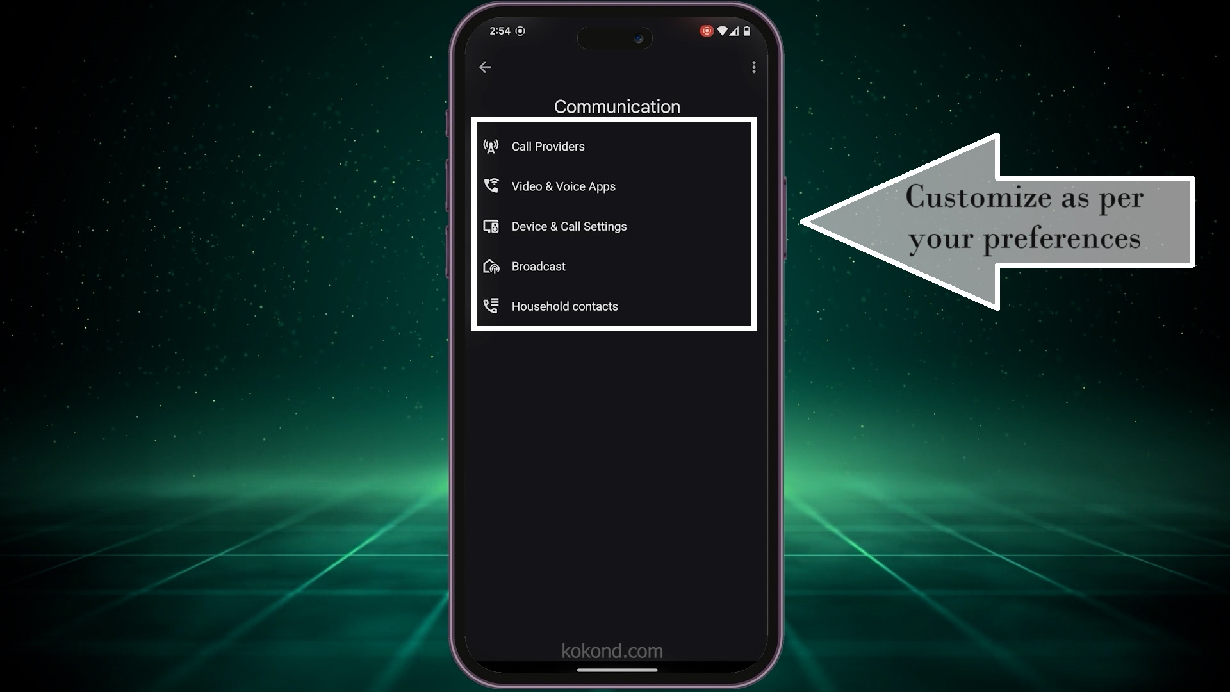
Task: Navigate back to previous screen
Action: [x=486, y=67]
